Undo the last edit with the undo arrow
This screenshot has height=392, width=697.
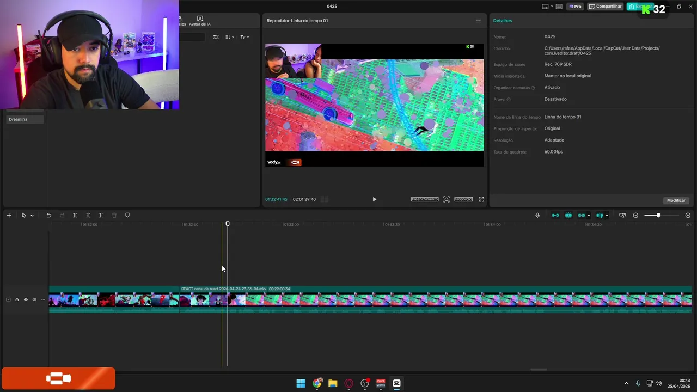tap(48, 215)
